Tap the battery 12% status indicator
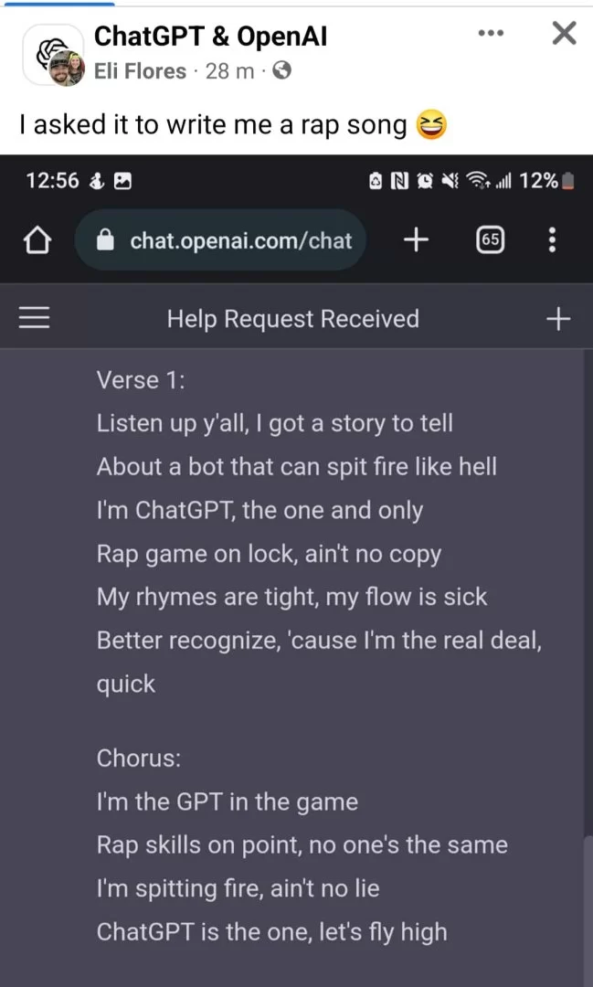The image size is (593, 987). pyautogui.click(x=546, y=181)
